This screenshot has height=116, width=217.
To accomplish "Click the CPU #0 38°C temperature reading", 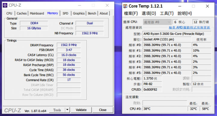I will [x=165, y=109].
